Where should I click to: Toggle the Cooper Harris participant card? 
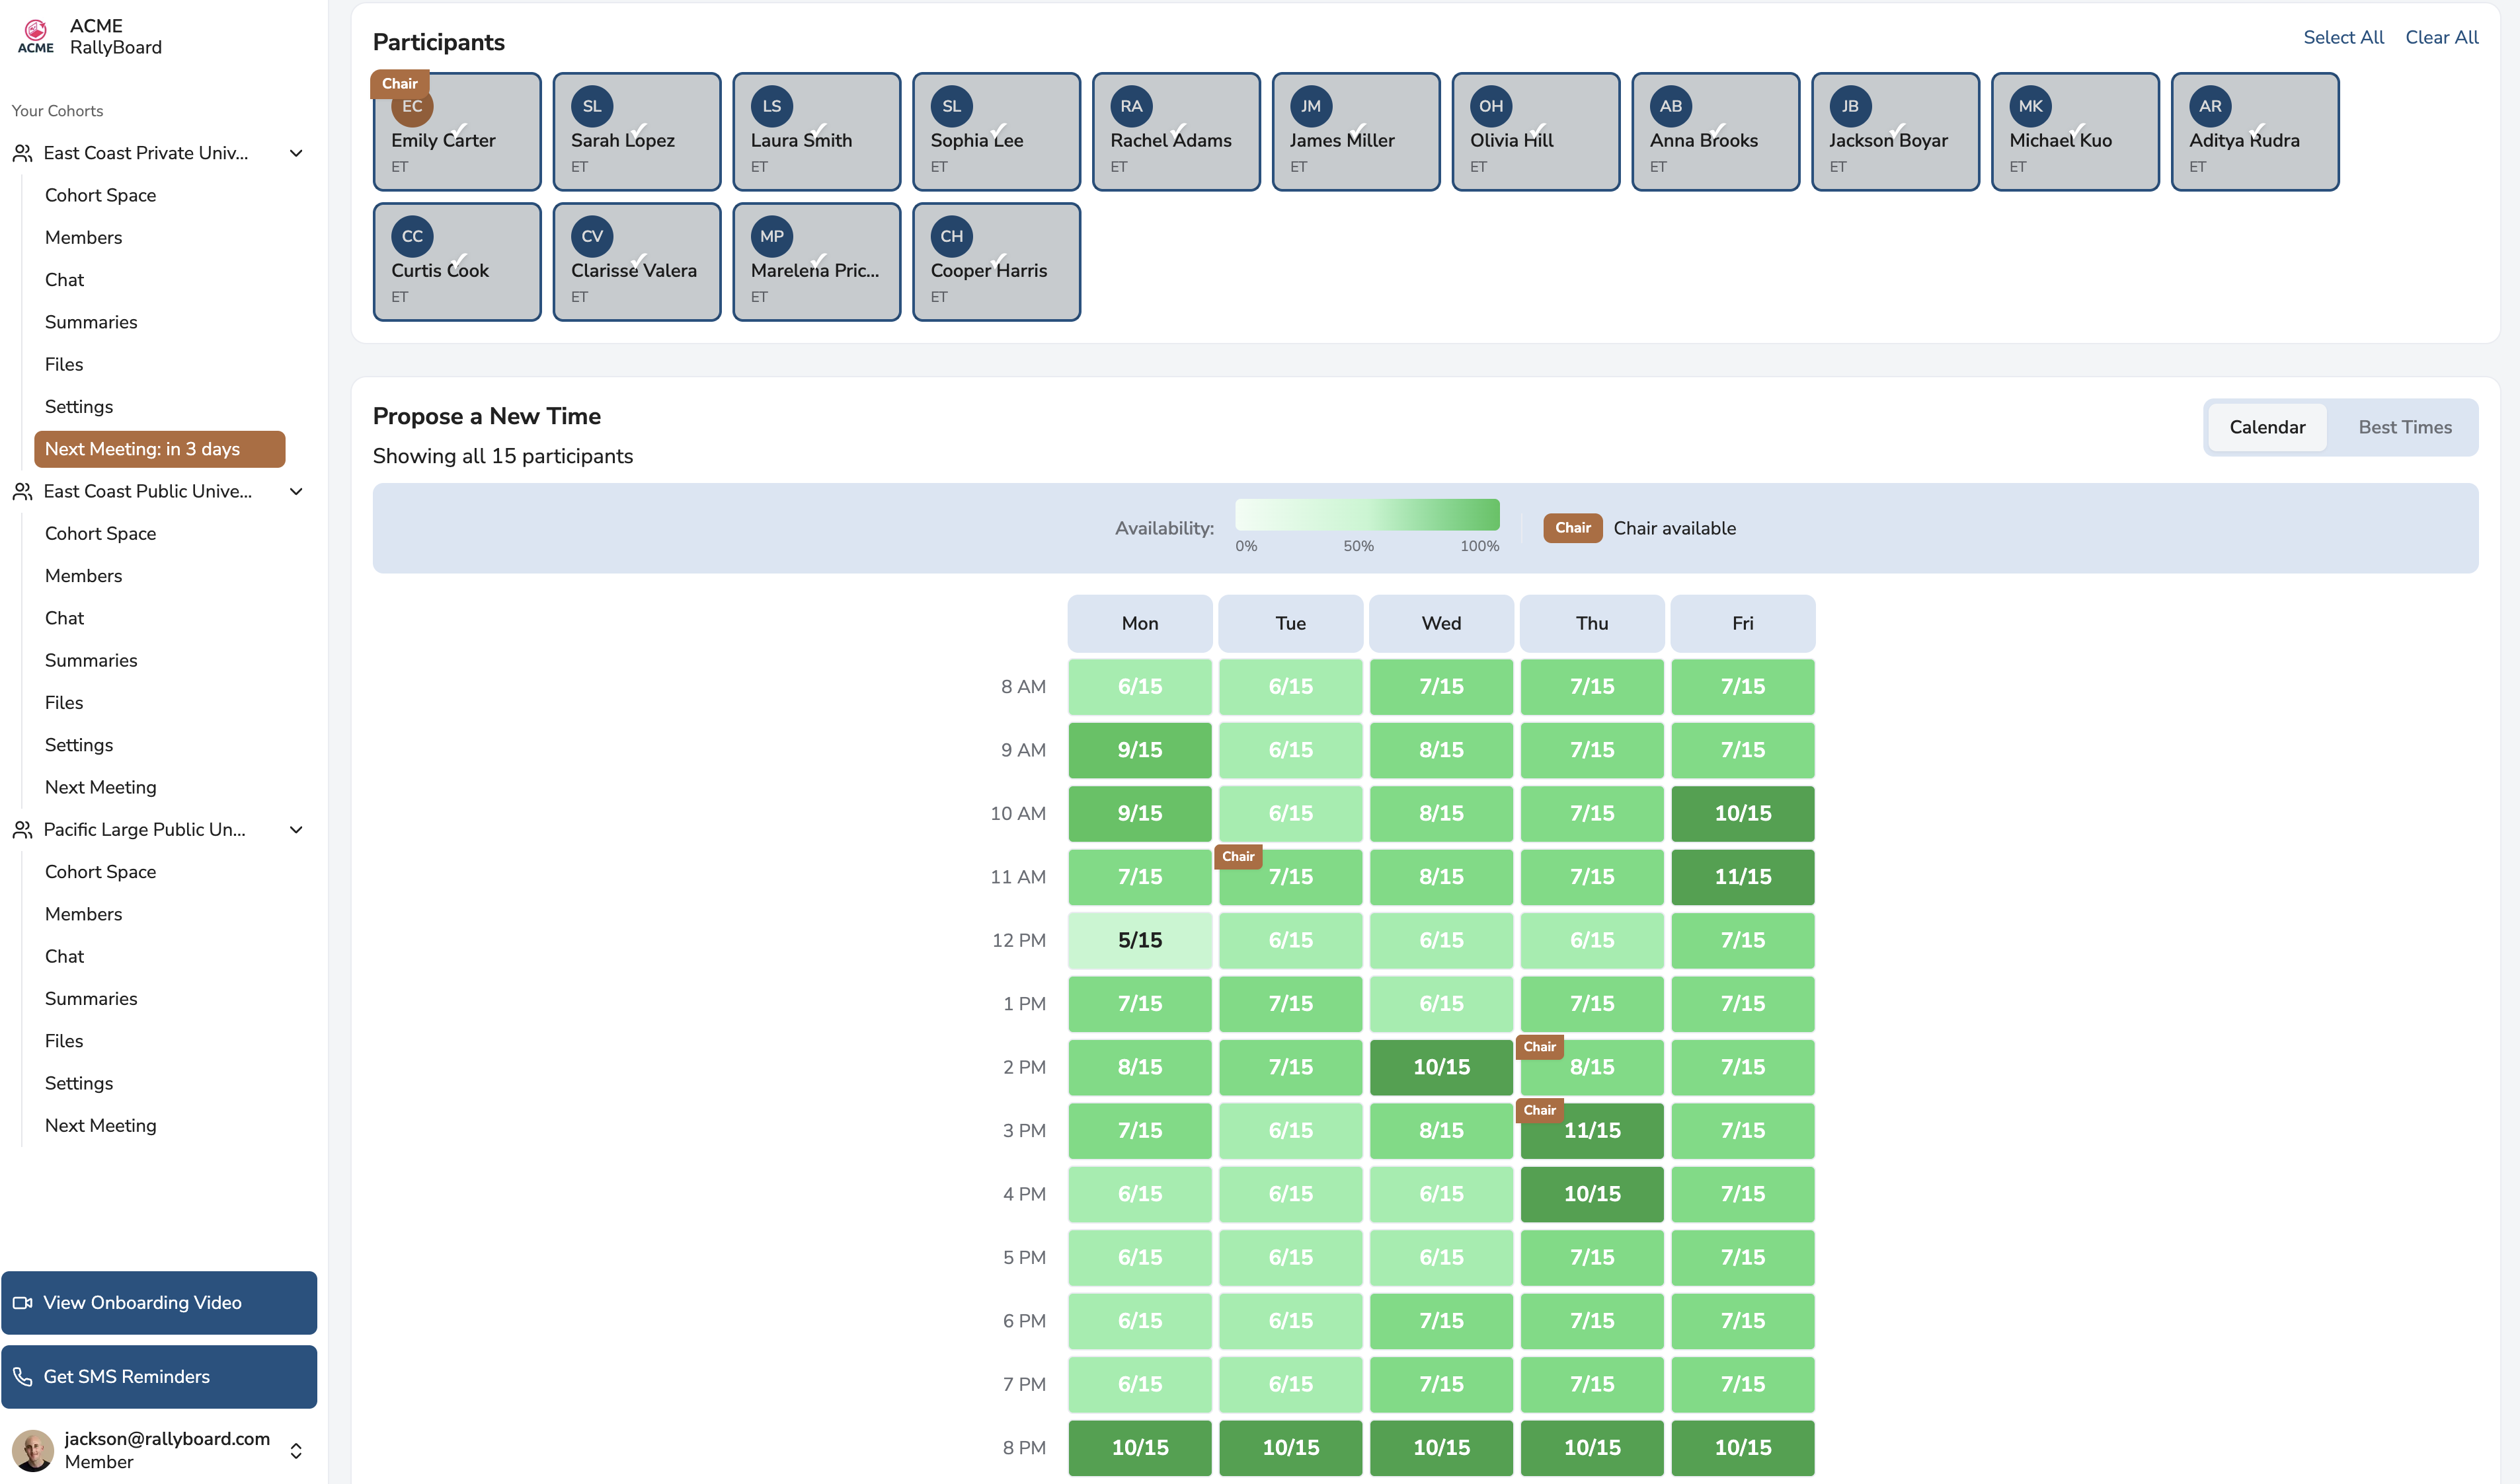(x=996, y=261)
